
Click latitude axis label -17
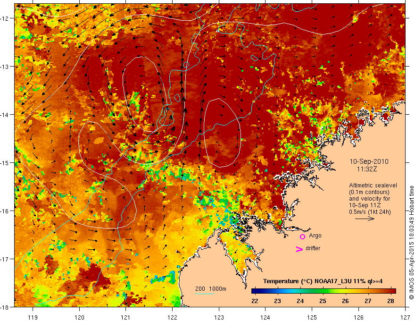point(5,259)
